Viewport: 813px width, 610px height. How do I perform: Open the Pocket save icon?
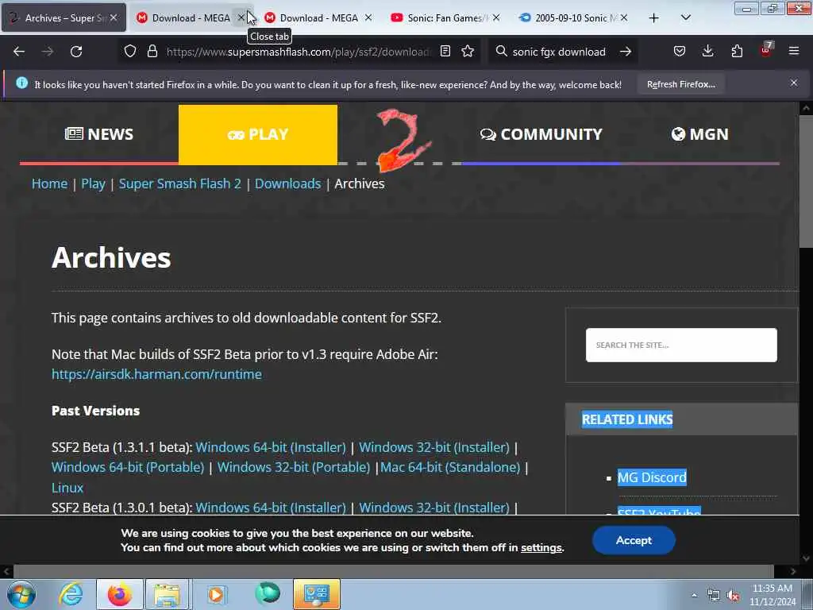click(680, 52)
